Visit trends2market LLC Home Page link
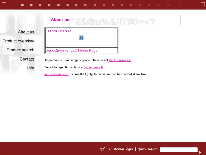Screen dimensions: 206x155 point(72,51)
